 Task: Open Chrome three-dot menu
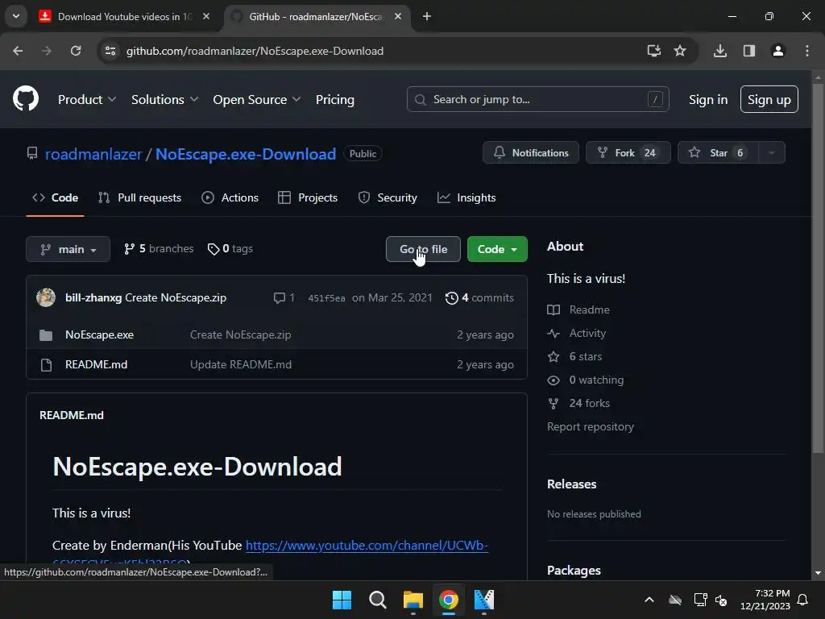pyautogui.click(x=807, y=51)
